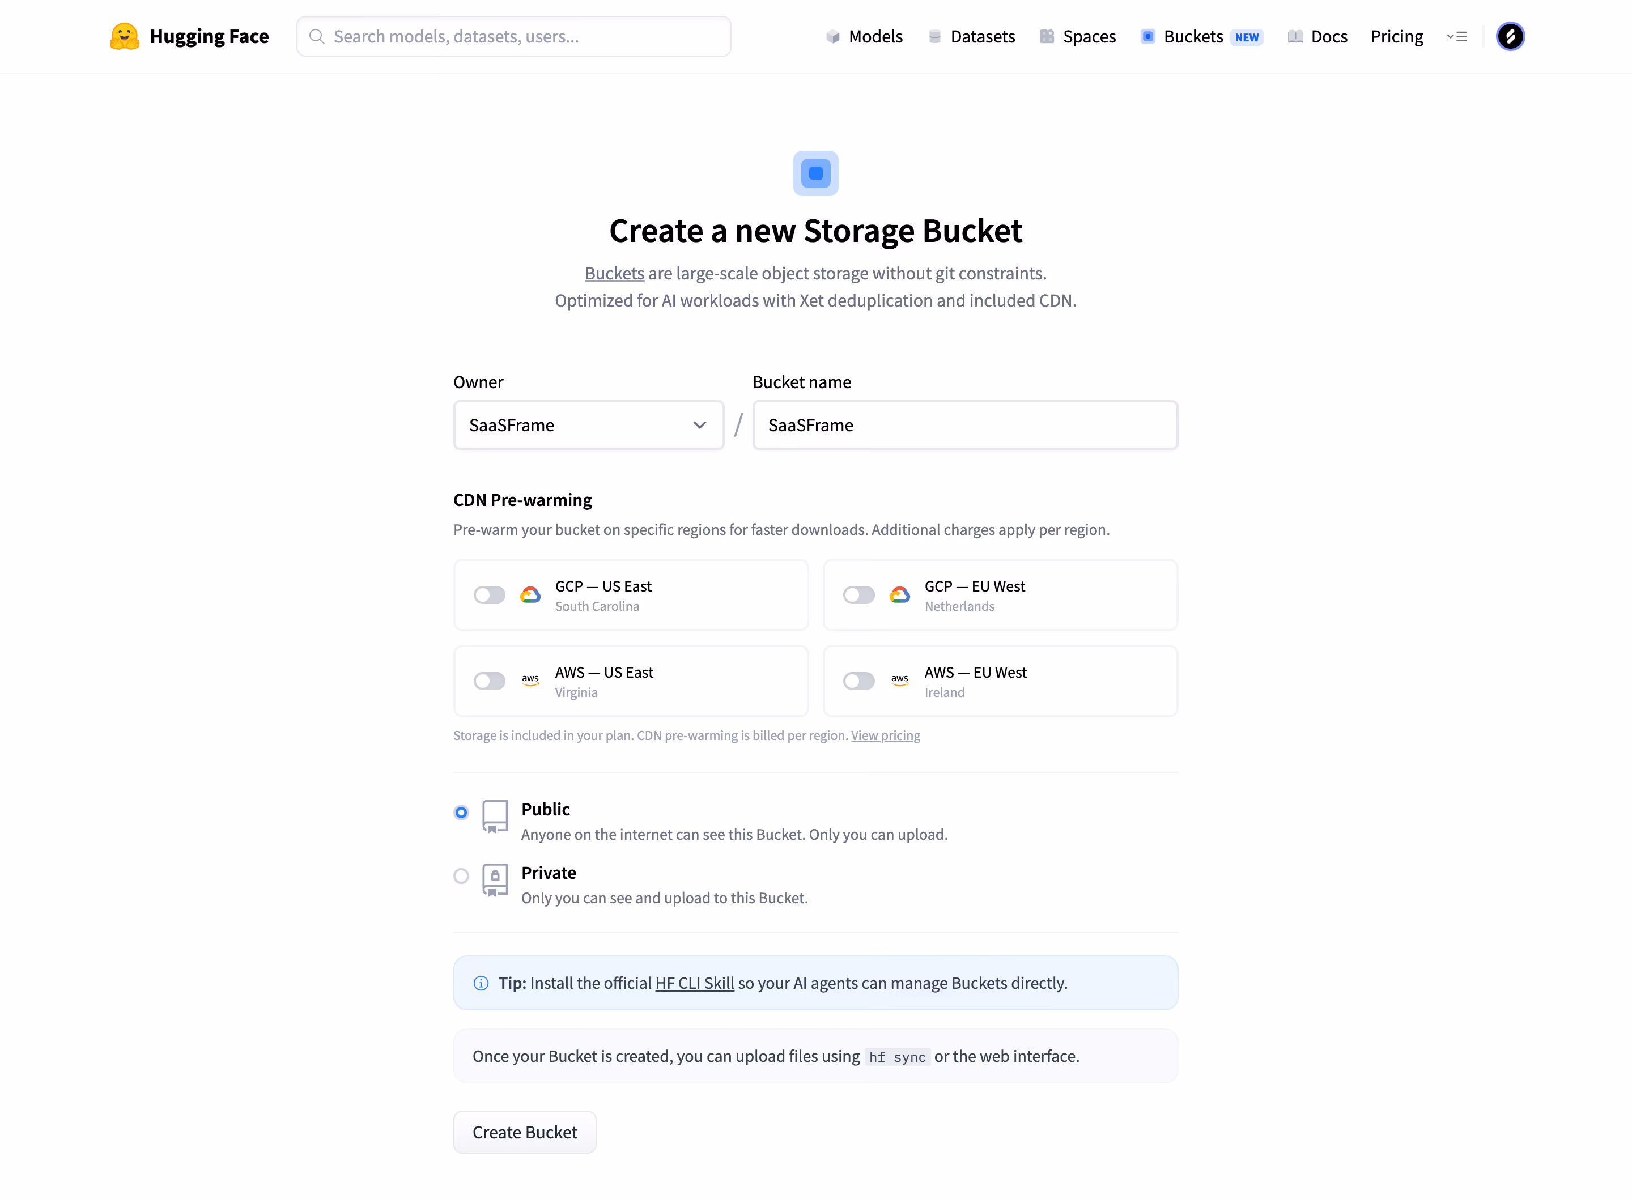Image resolution: width=1632 pixels, height=1199 pixels.
Task: Click the large bucket icon above heading
Action: pyautogui.click(x=815, y=173)
